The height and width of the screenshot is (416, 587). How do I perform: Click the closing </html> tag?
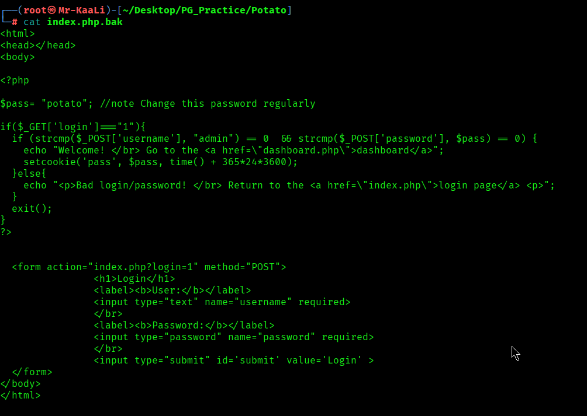20,395
